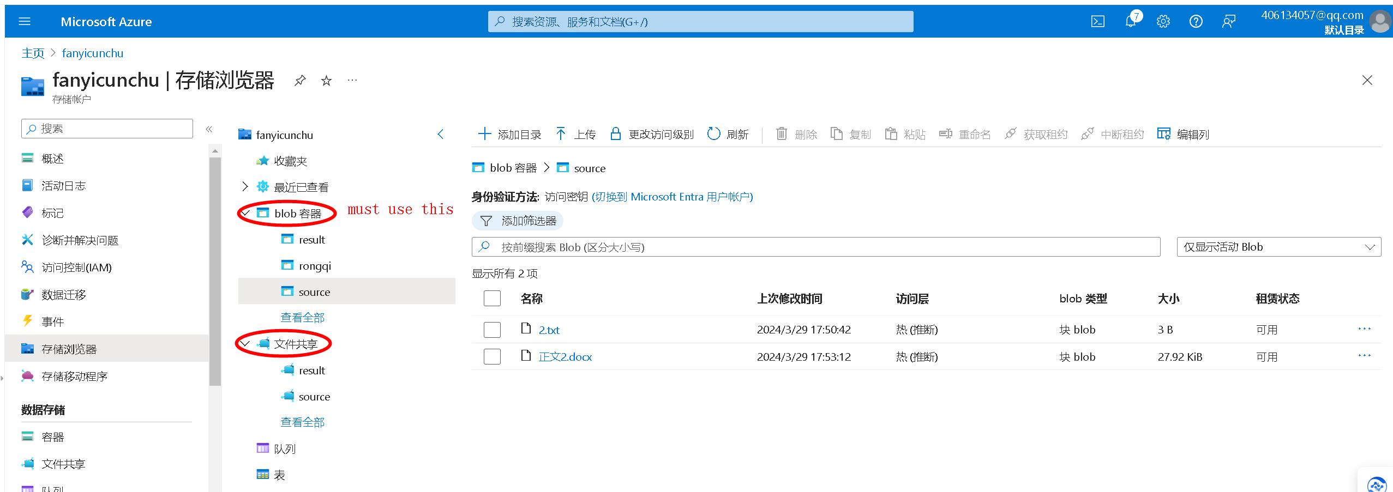Open Cloud Shell from the top bar
This screenshot has width=1393, height=492.
[1097, 22]
